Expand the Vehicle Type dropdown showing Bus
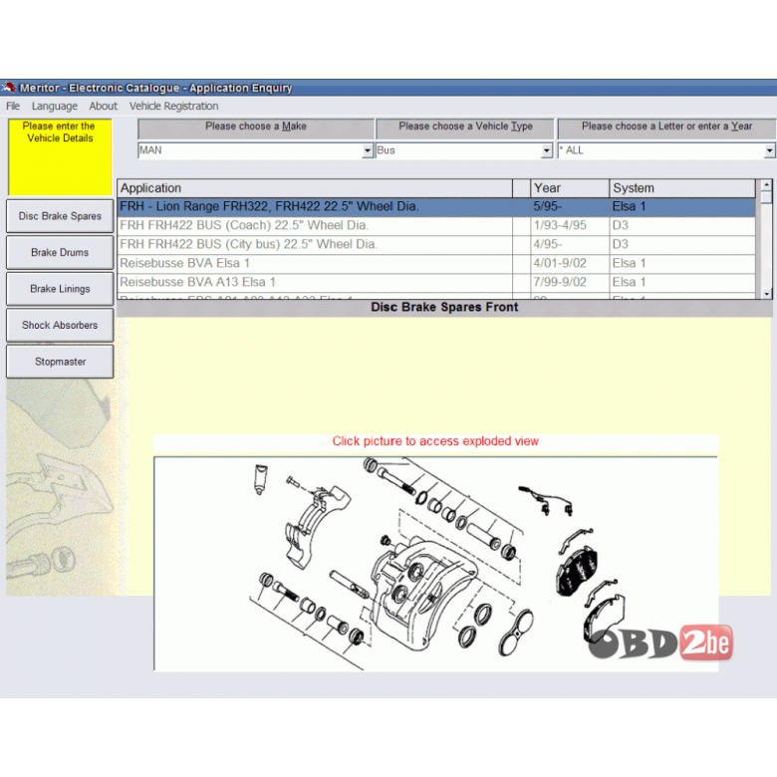The width and height of the screenshot is (777, 777). [x=546, y=150]
